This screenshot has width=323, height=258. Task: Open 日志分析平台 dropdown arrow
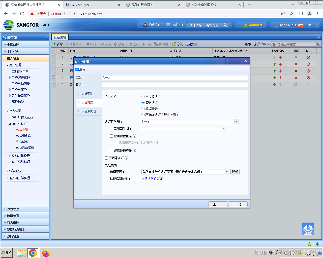click(x=310, y=25)
